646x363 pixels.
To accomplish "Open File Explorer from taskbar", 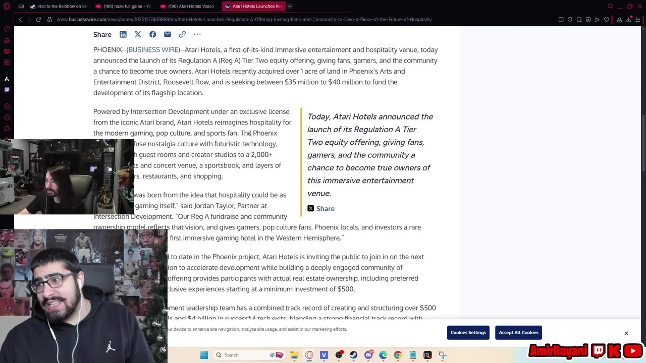I will point(294,355).
